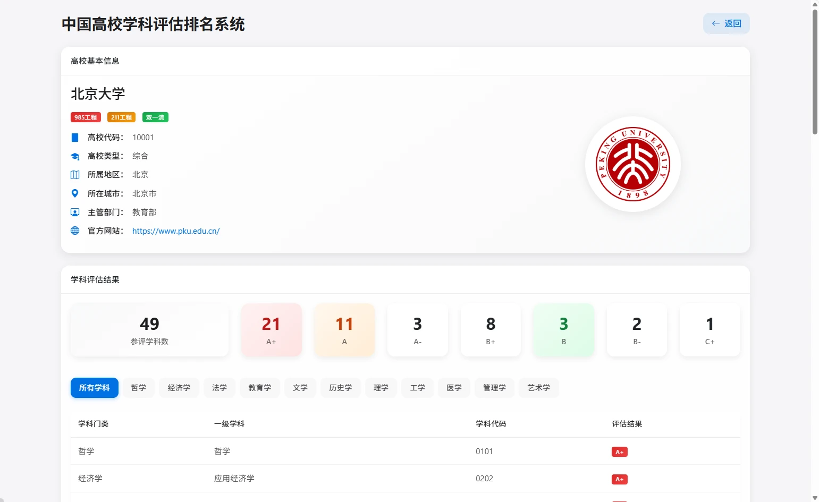This screenshot has height=502, width=819.
Task: Click the map icon beside 所属地区
Action: click(x=75, y=175)
